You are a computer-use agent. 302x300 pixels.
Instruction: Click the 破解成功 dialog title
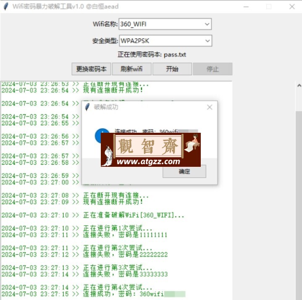[x=106, y=107]
